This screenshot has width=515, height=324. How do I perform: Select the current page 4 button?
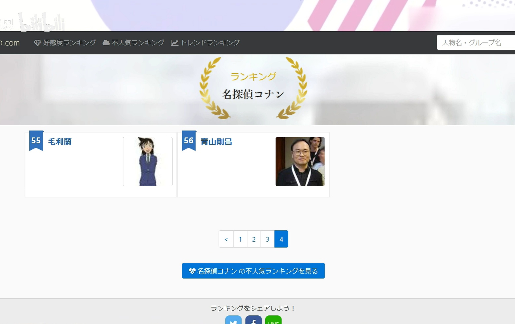click(x=281, y=239)
